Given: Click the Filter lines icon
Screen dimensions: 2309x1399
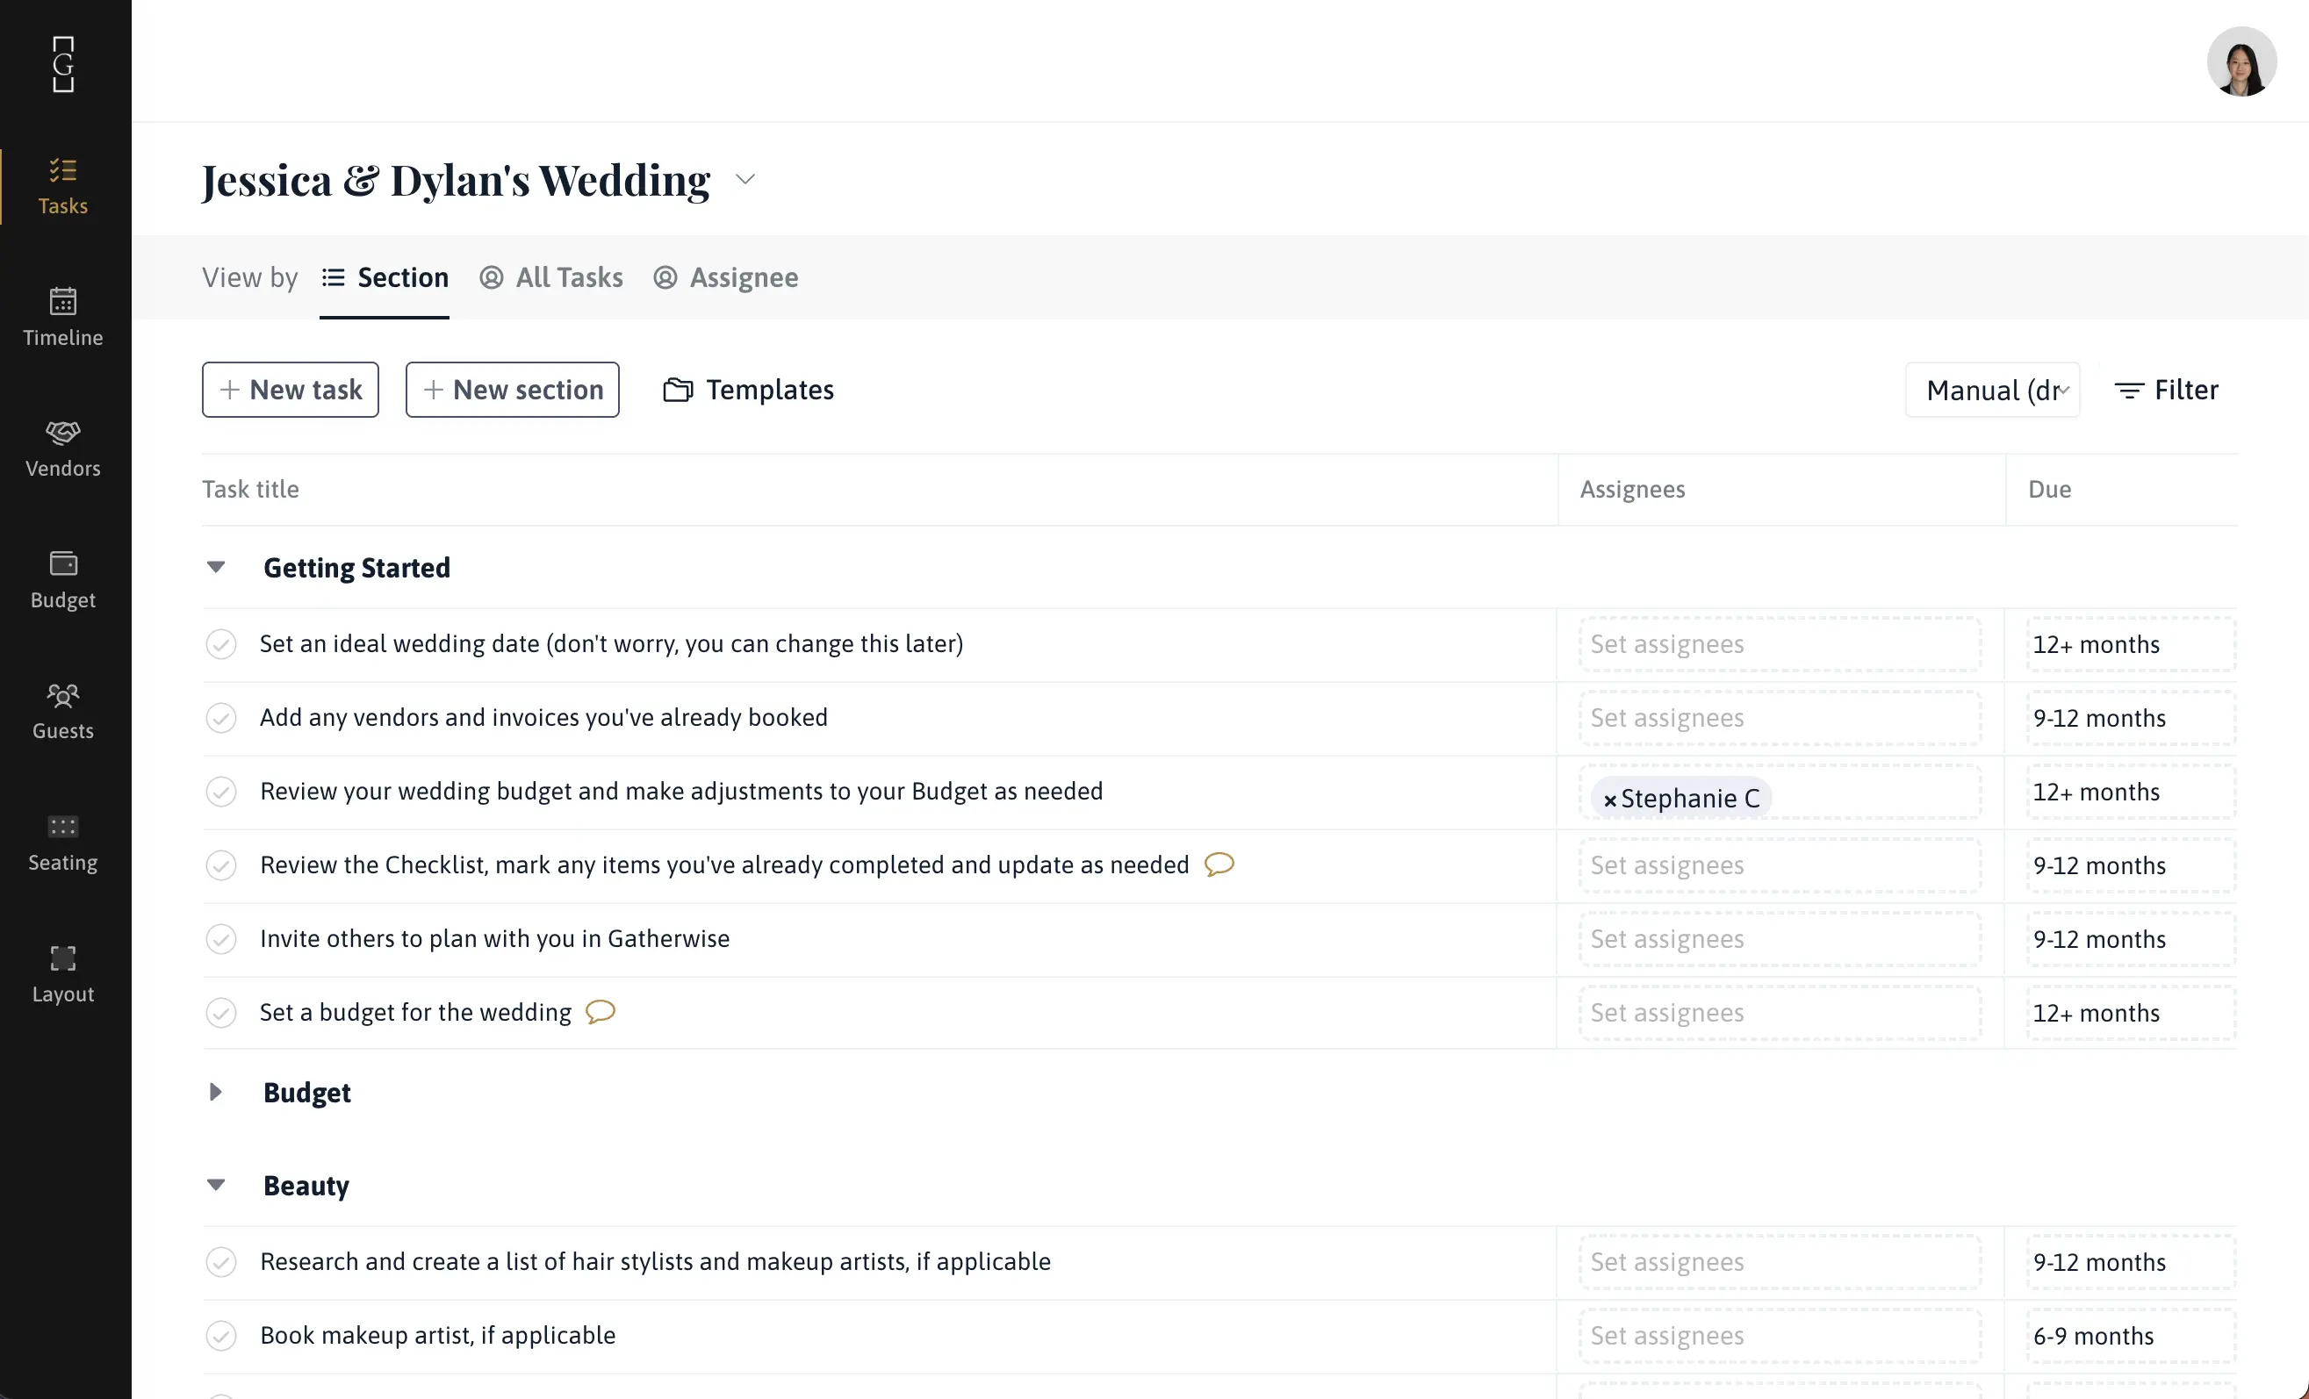Looking at the screenshot, I should (x=2128, y=390).
